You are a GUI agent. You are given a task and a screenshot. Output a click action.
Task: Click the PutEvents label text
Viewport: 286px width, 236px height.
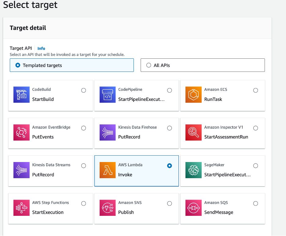43,137
